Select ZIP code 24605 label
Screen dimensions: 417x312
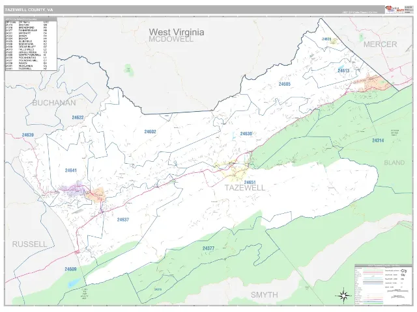pos(285,84)
